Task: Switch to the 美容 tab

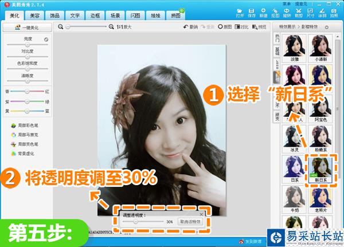Action: click(34, 15)
